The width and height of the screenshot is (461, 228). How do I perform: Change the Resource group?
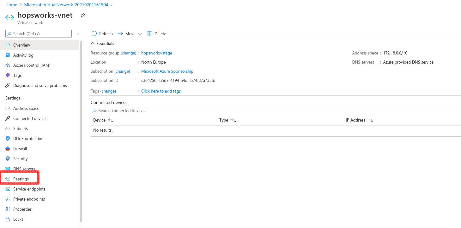[x=129, y=53]
